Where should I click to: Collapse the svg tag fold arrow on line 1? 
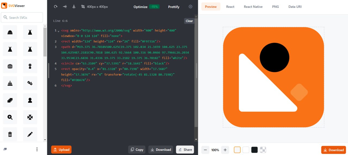(58, 31)
